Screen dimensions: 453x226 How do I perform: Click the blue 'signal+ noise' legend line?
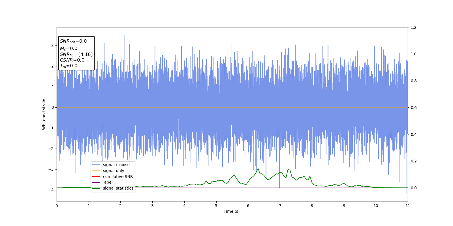(96, 165)
